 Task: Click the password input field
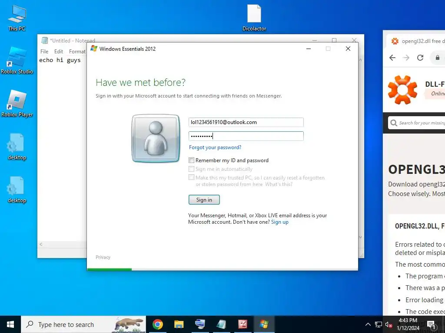coord(246,136)
